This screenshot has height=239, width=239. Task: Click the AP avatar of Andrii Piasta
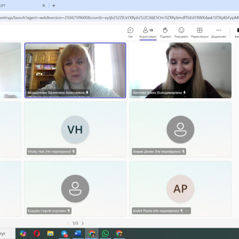pyautogui.click(x=180, y=189)
